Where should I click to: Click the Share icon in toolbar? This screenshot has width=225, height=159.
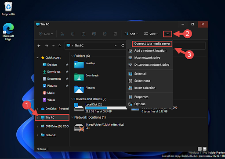point(105,34)
